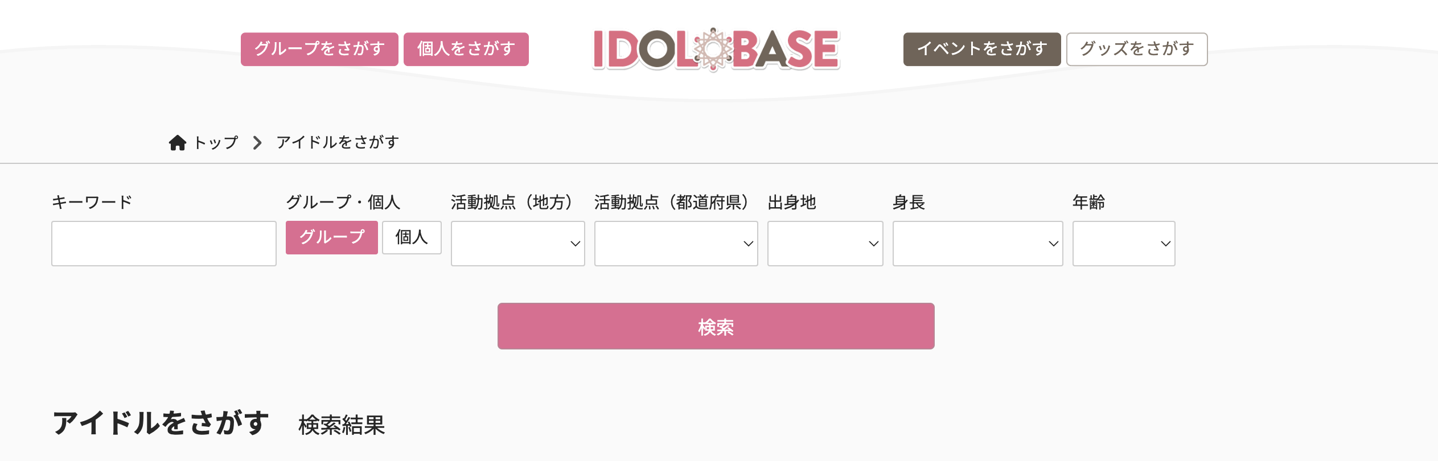Go to イベントをさがす page
Screen dimensions: 1438x461
[981, 49]
